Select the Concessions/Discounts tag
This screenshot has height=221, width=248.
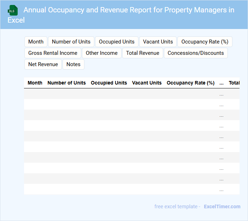click(196, 53)
